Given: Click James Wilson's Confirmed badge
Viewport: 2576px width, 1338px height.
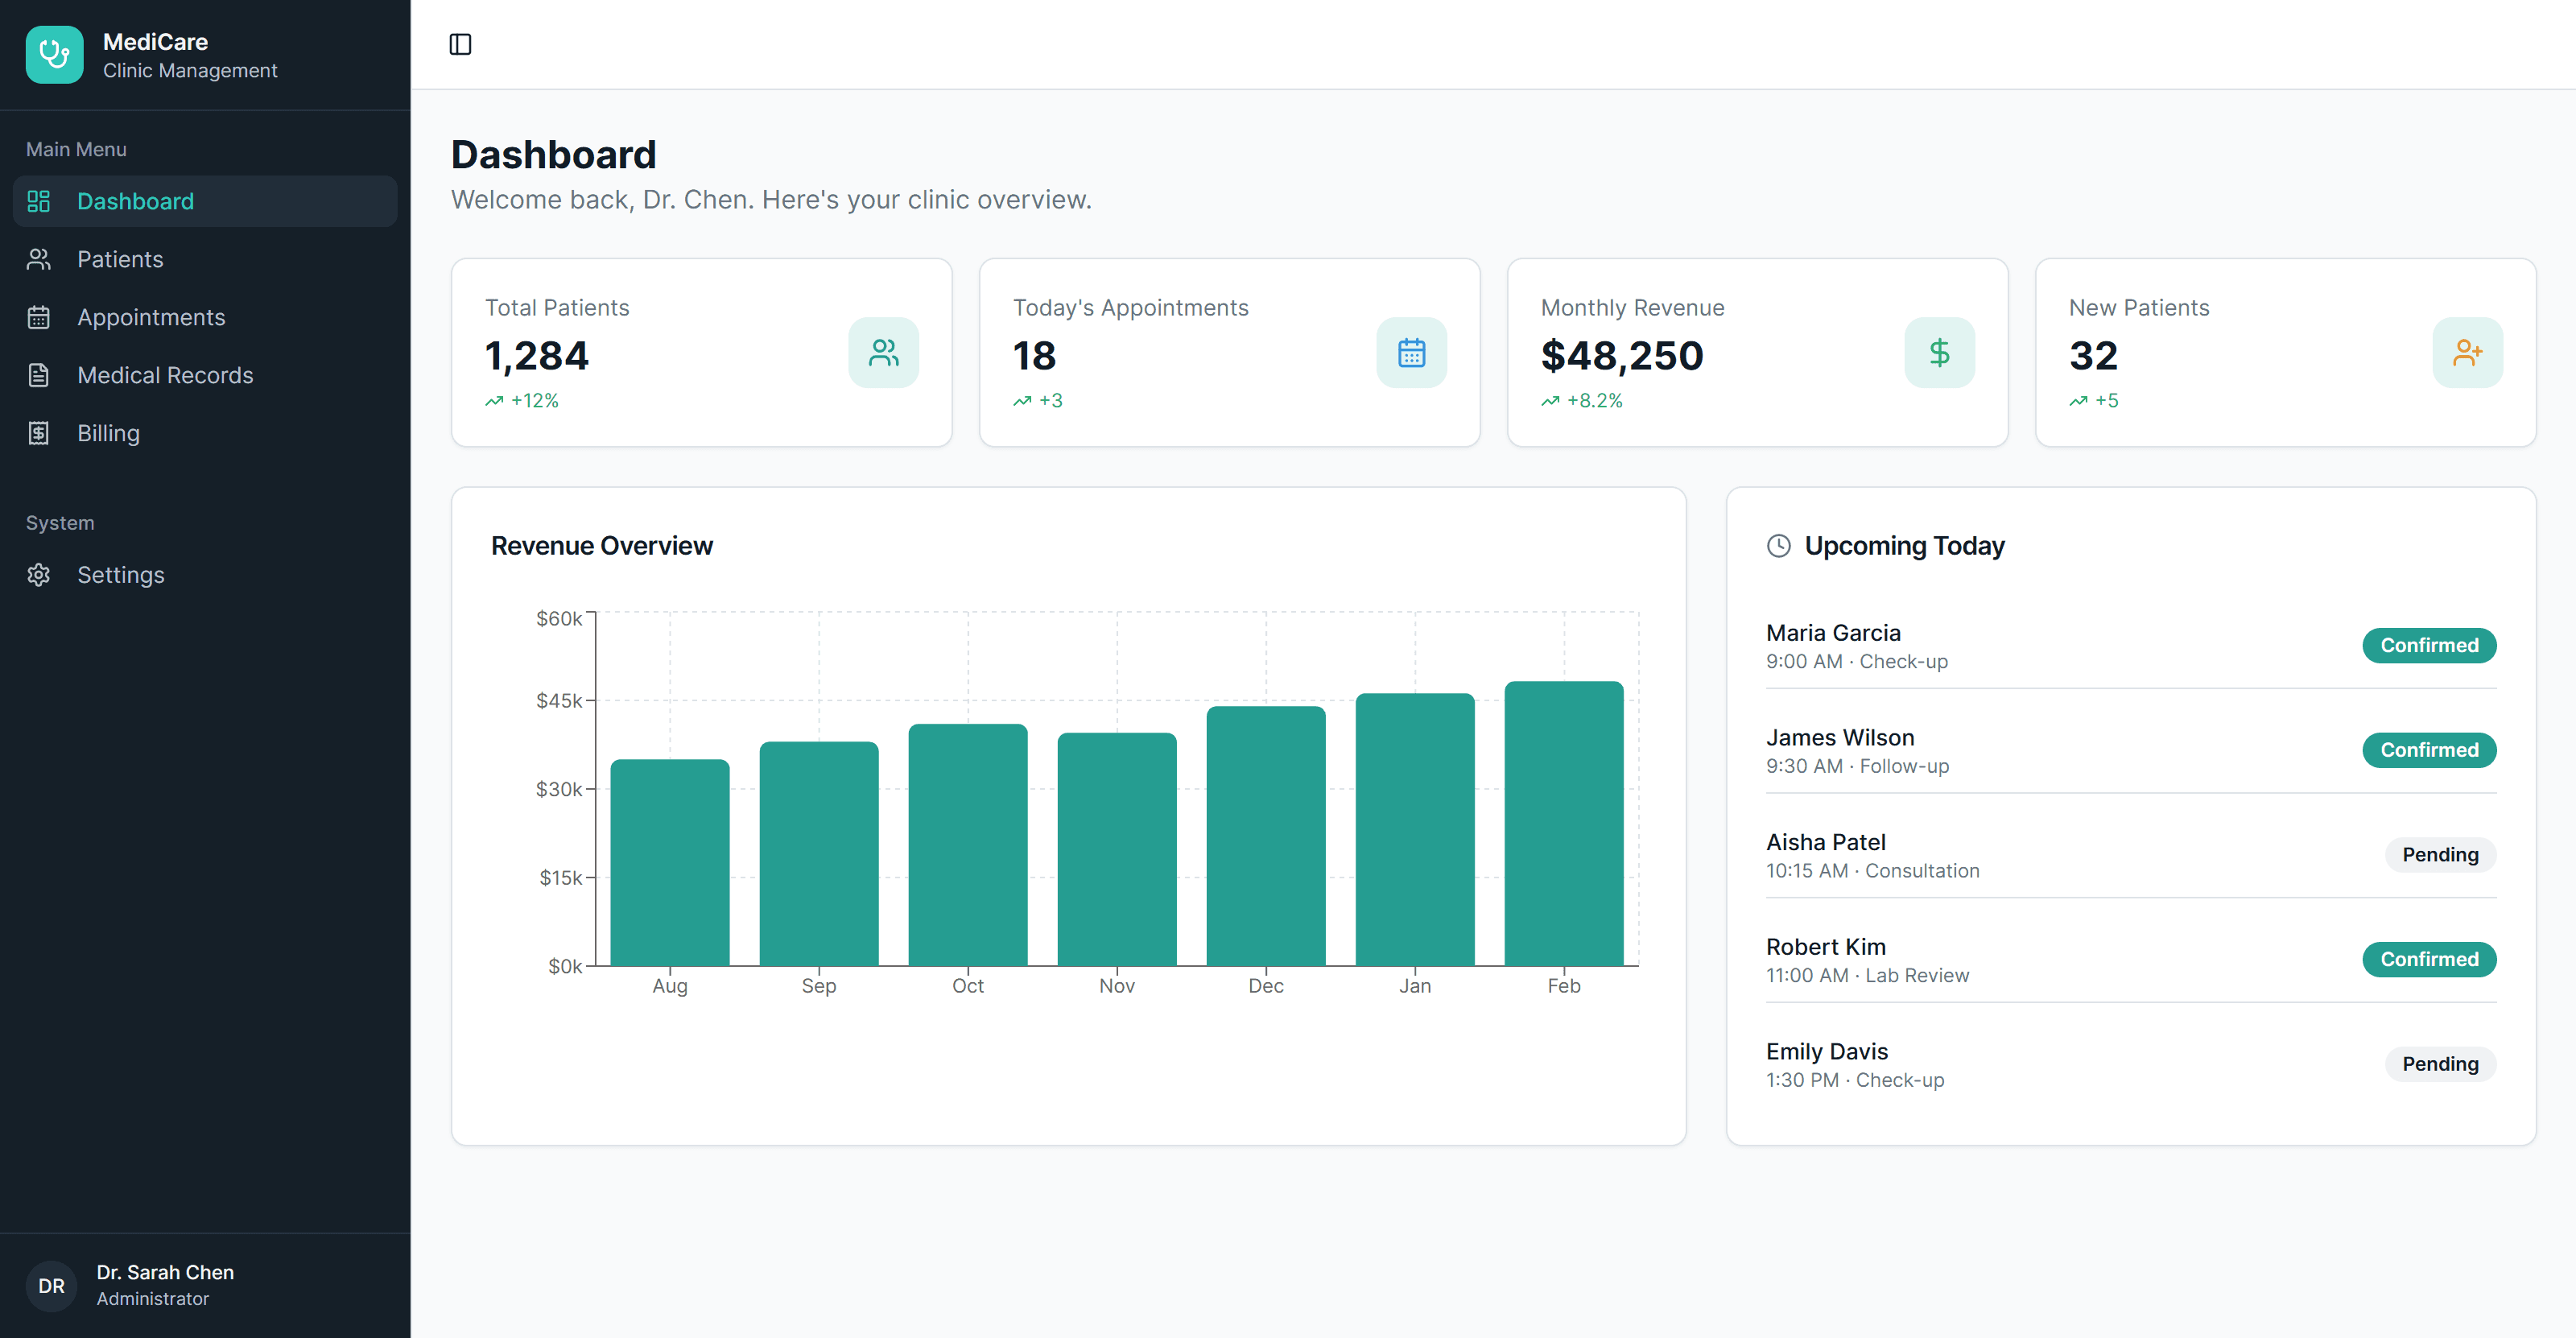Looking at the screenshot, I should [x=2429, y=749].
